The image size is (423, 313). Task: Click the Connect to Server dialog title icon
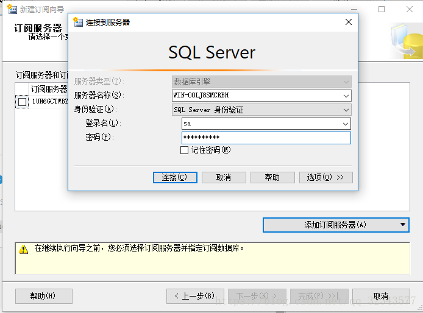click(78, 22)
